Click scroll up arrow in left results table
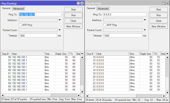Viewport: 170px width, 103px height. click(x=82, y=57)
